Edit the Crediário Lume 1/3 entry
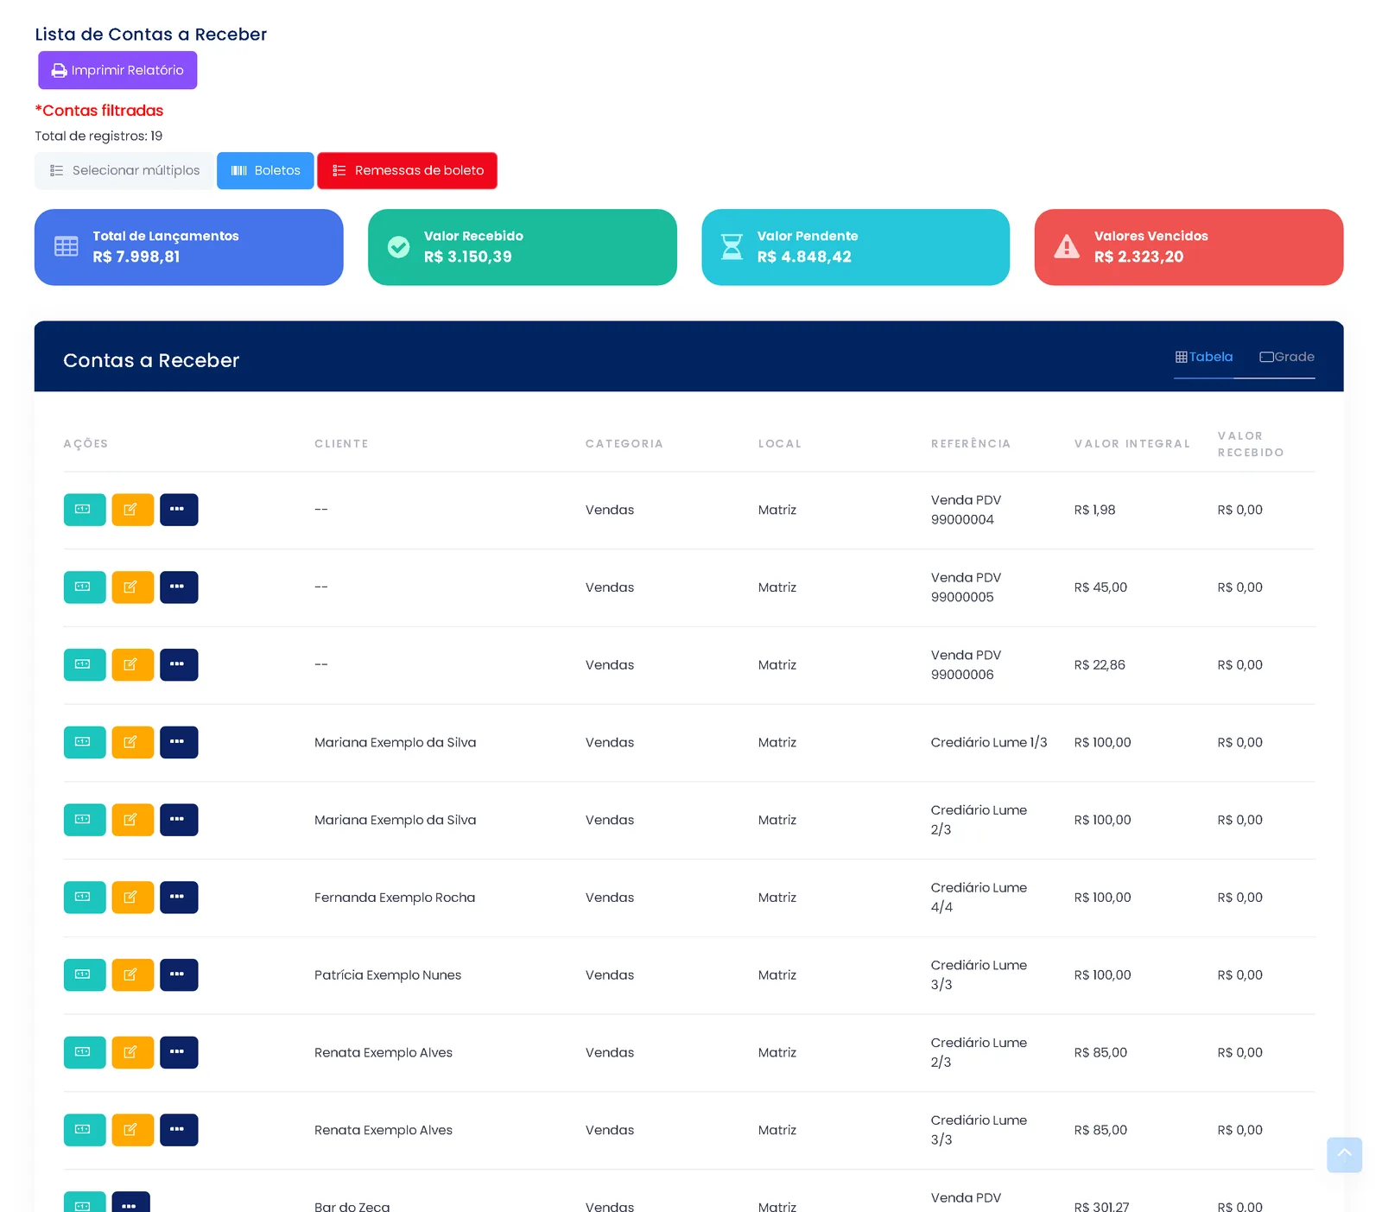Screen dimensions: 1382x1212 pyautogui.click(x=133, y=743)
